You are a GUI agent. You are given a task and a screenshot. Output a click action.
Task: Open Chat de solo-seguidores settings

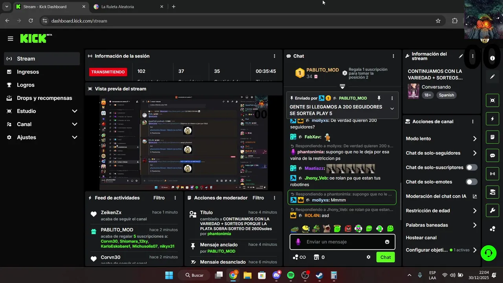(441, 153)
